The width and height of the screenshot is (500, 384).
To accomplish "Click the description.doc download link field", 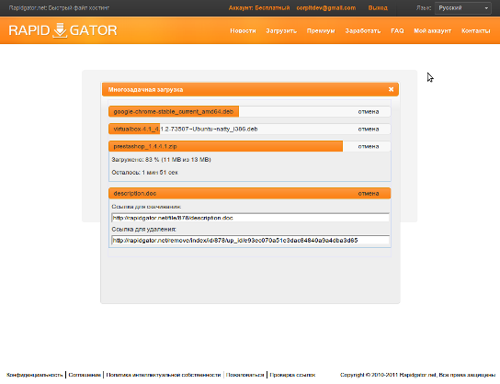I will tap(250, 218).
